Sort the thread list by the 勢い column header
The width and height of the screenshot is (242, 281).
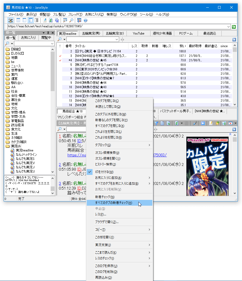pos(180,46)
